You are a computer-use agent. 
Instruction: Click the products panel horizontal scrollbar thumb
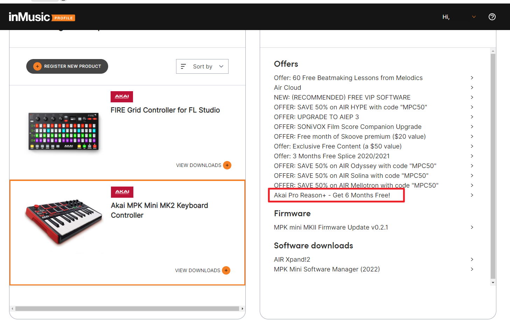click(x=127, y=308)
